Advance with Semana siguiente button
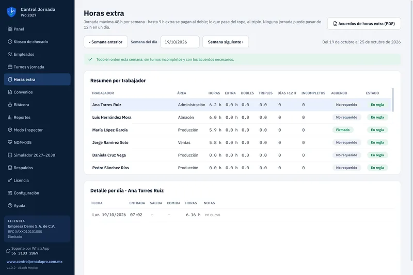413x275 pixels. 226,42
